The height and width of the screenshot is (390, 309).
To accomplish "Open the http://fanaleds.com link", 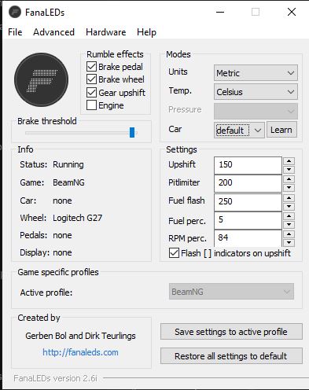I will 80,352.
